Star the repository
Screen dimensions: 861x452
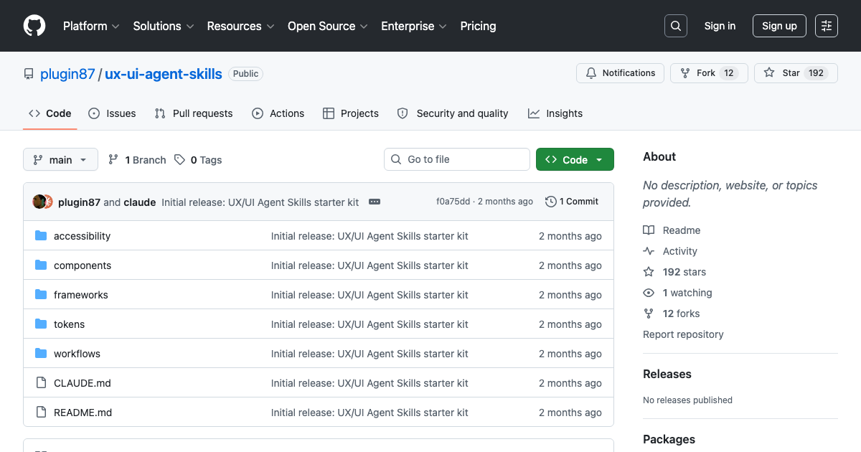796,73
